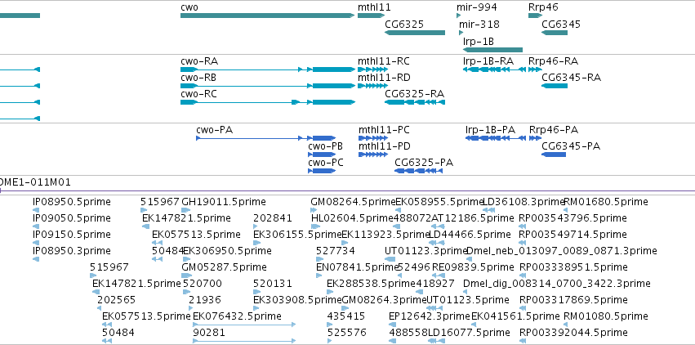Select the cwo-RB transcript label
The height and width of the screenshot is (345, 695).
(x=198, y=78)
